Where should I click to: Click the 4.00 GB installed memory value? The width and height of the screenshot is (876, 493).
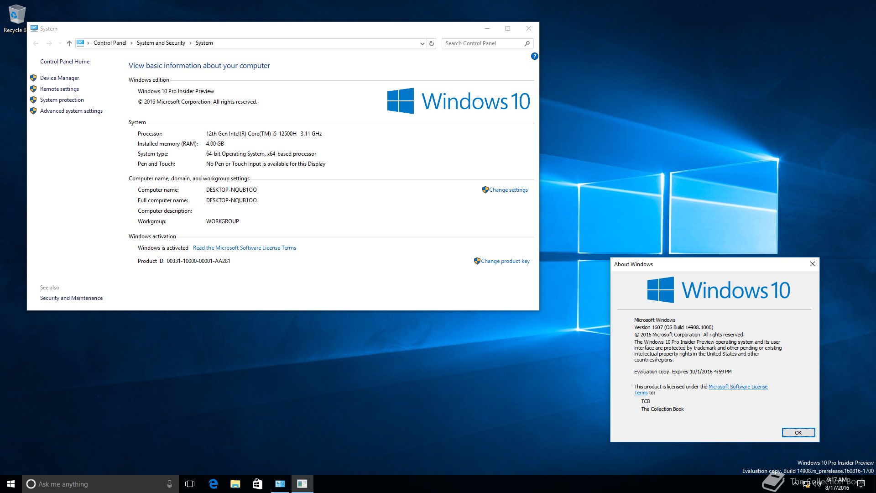pos(215,144)
